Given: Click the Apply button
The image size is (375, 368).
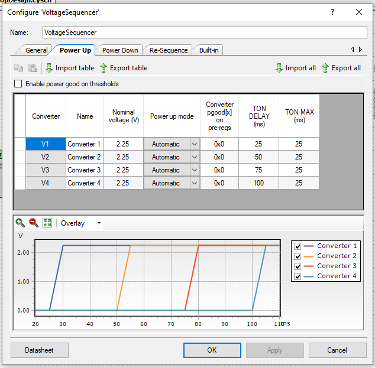Looking at the screenshot, I should (275, 350).
